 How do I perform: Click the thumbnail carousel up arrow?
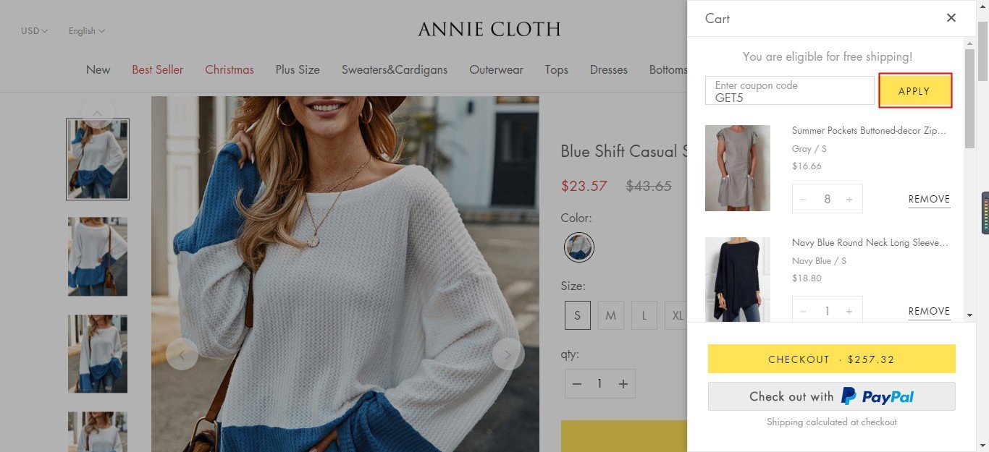pos(98,111)
